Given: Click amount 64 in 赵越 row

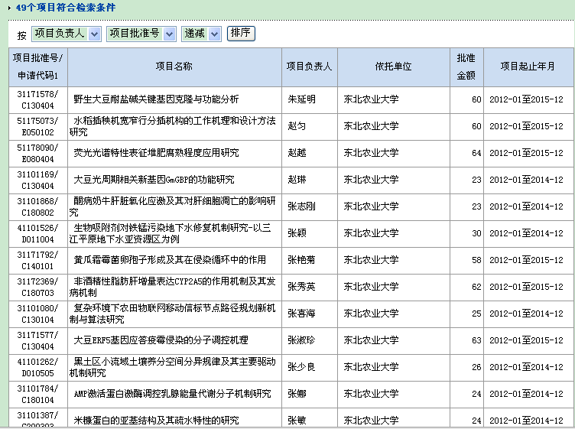Looking at the screenshot, I should point(476,153).
